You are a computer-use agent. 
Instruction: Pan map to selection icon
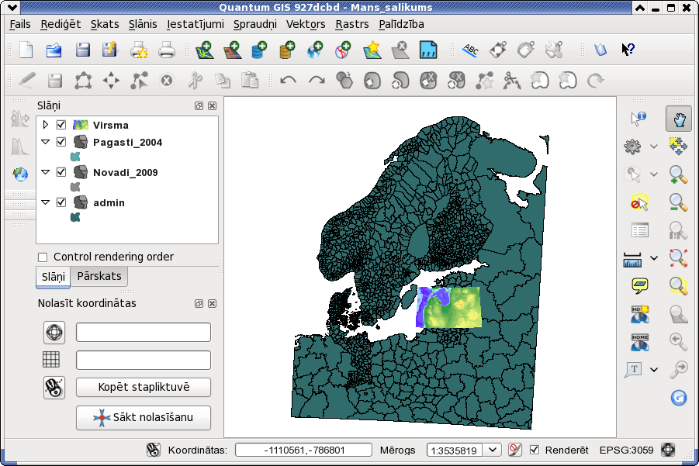click(x=678, y=146)
